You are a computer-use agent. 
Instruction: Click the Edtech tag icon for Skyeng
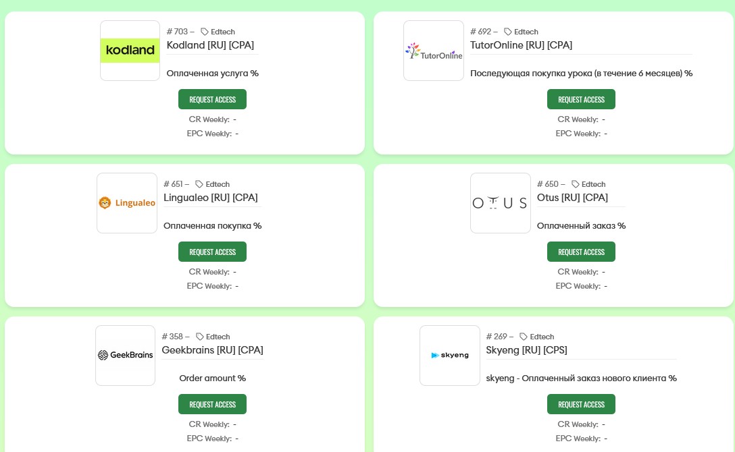coord(524,337)
